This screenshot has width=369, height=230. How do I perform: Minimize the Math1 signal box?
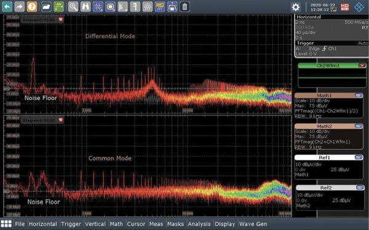tap(359, 95)
